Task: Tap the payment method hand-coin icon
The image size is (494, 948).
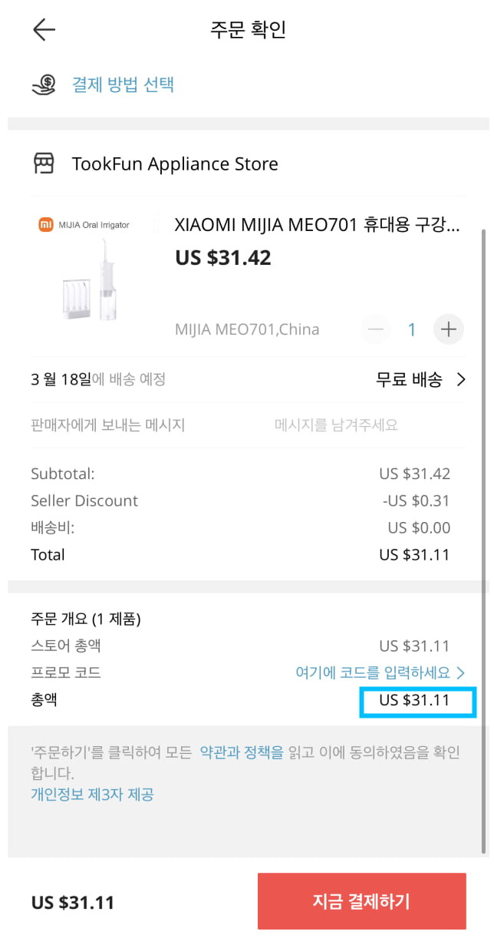Action: click(44, 84)
